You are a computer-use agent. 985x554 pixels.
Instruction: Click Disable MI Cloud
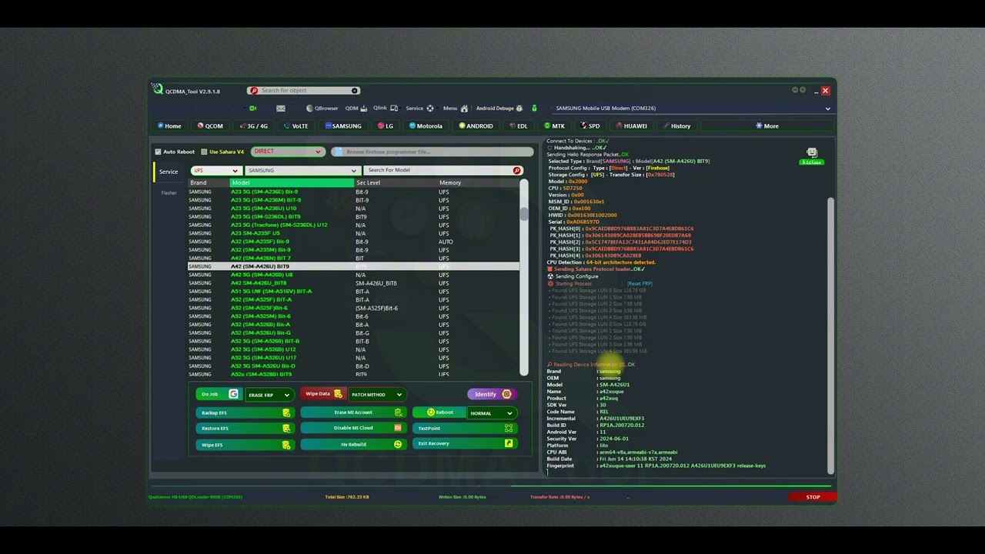(x=353, y=428)
